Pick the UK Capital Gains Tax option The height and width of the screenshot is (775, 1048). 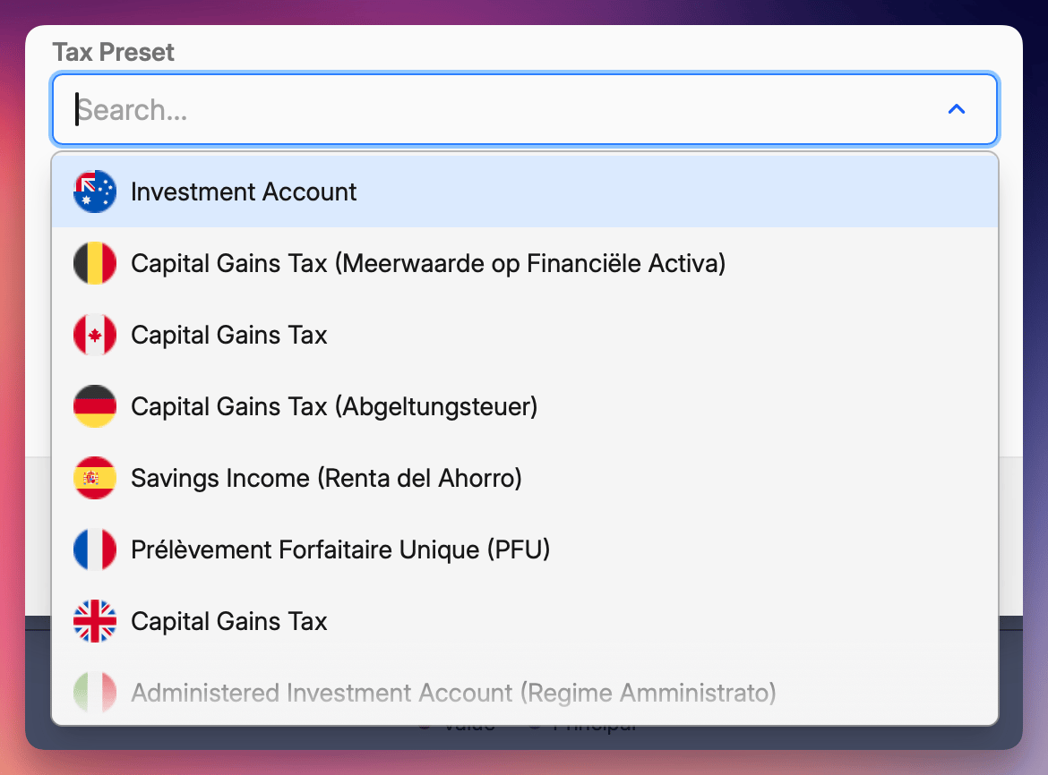pyautogui.click(x=229, y=620)
